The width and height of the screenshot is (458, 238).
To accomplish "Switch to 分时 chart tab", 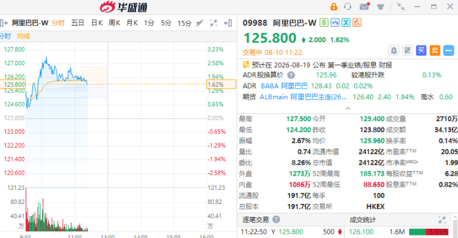I will point(58,23).
